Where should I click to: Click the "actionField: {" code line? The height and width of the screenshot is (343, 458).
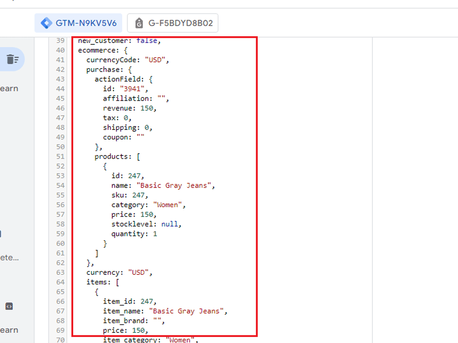tap(124, 79)
